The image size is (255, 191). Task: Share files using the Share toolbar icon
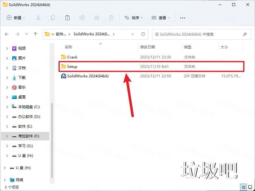pos(97,18)
